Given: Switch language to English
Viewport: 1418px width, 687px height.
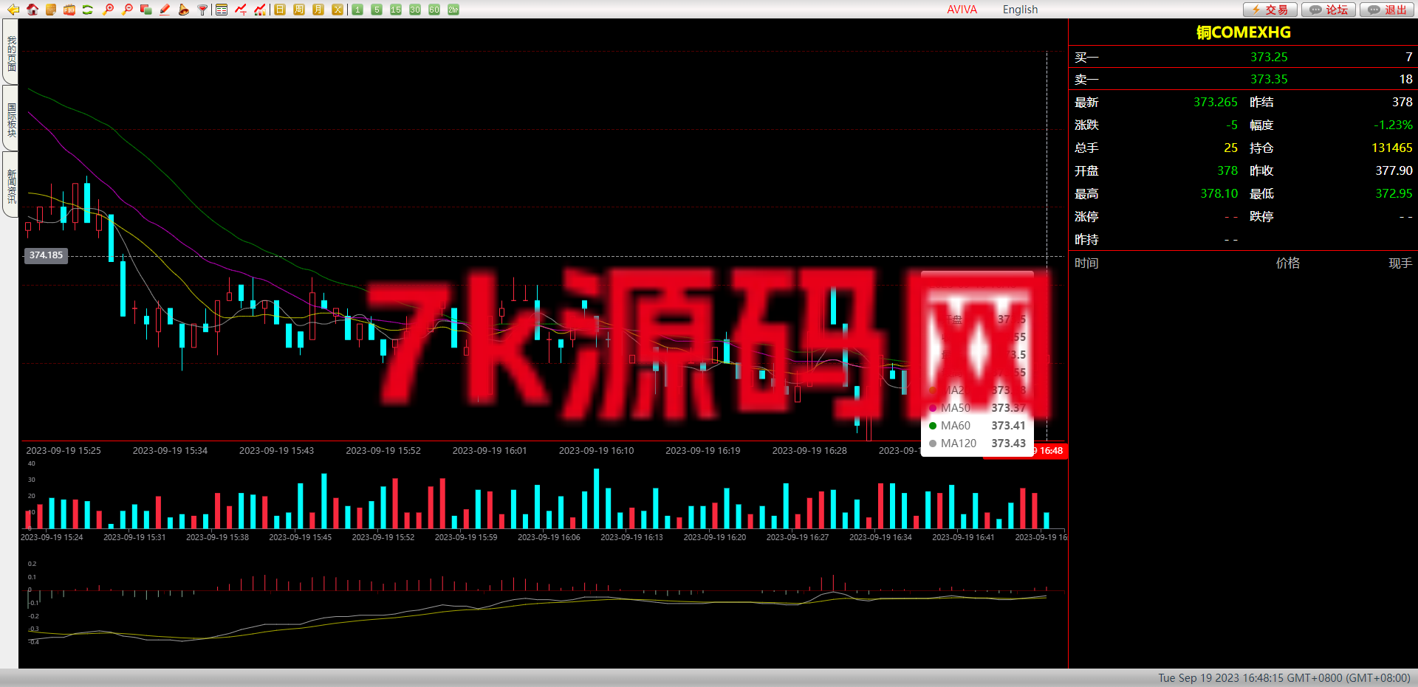Looking at the screenshot, I should pos(1020,10).
